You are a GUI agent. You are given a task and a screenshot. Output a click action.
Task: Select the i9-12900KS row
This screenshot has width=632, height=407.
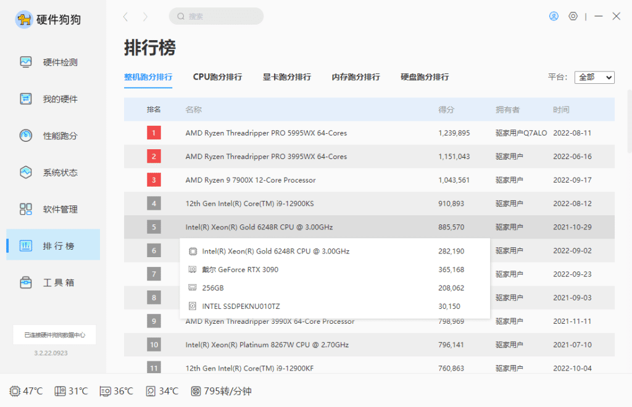(369, 203)
